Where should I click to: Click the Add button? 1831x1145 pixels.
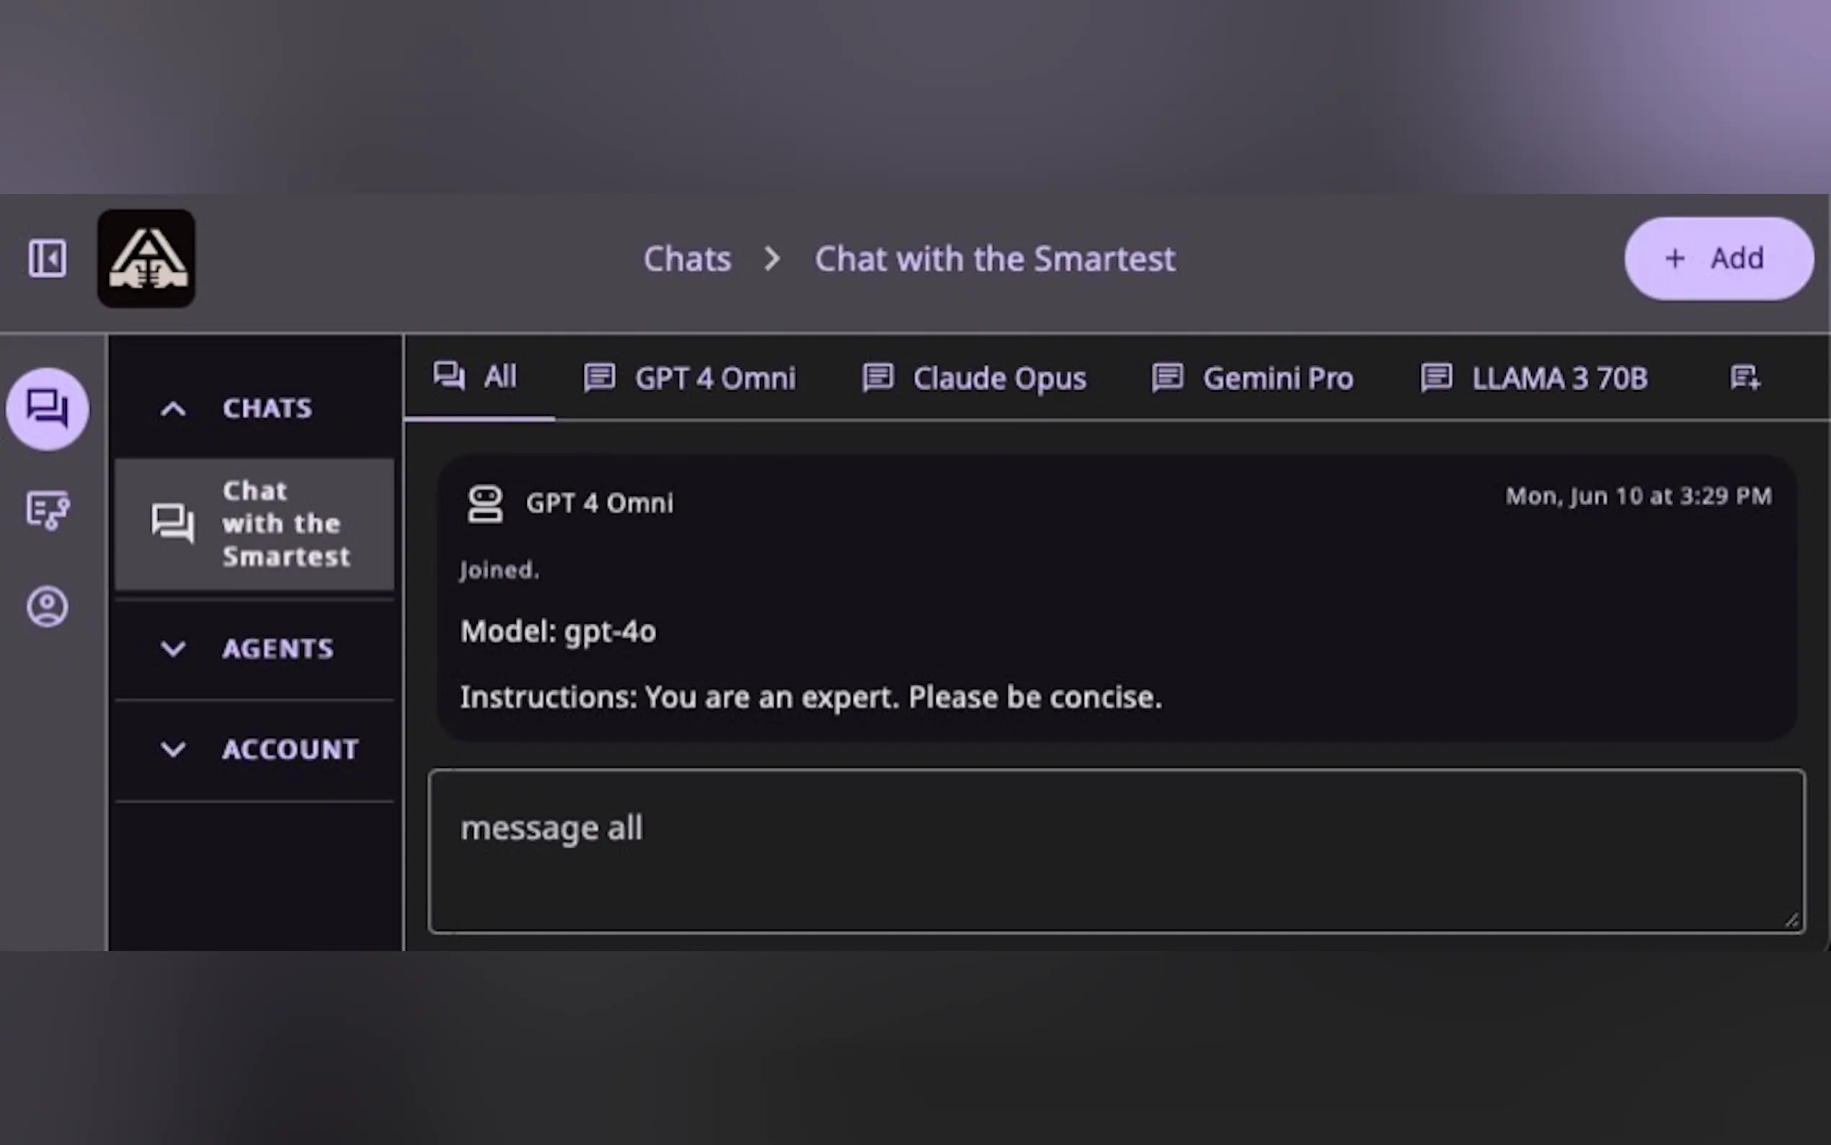(x=1719, y=259)
